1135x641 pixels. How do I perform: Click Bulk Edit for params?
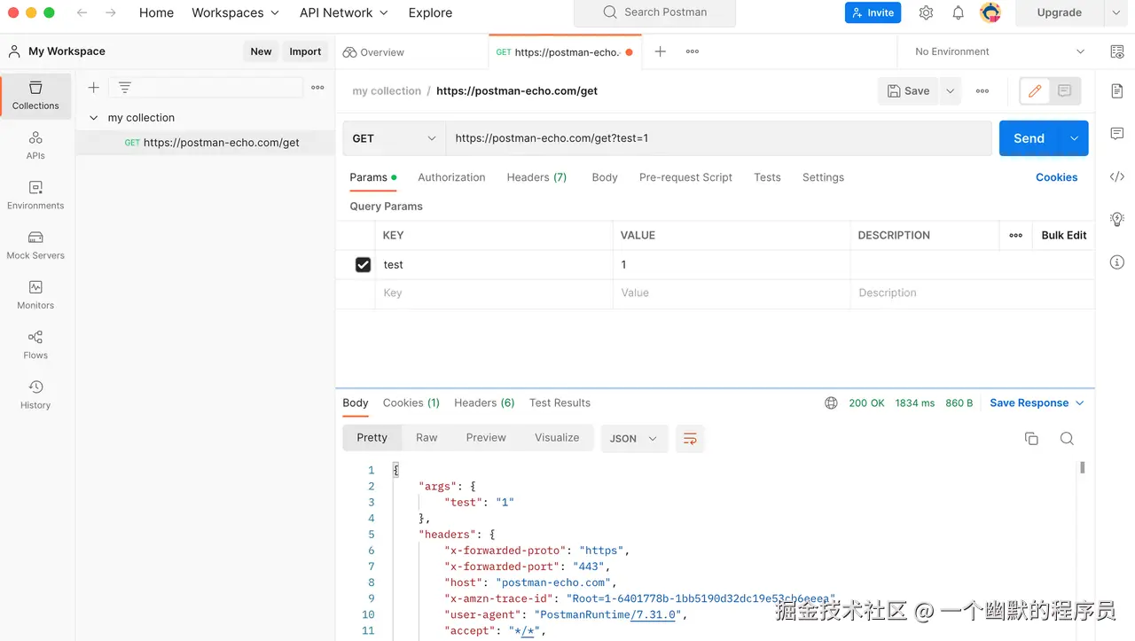1063,235
